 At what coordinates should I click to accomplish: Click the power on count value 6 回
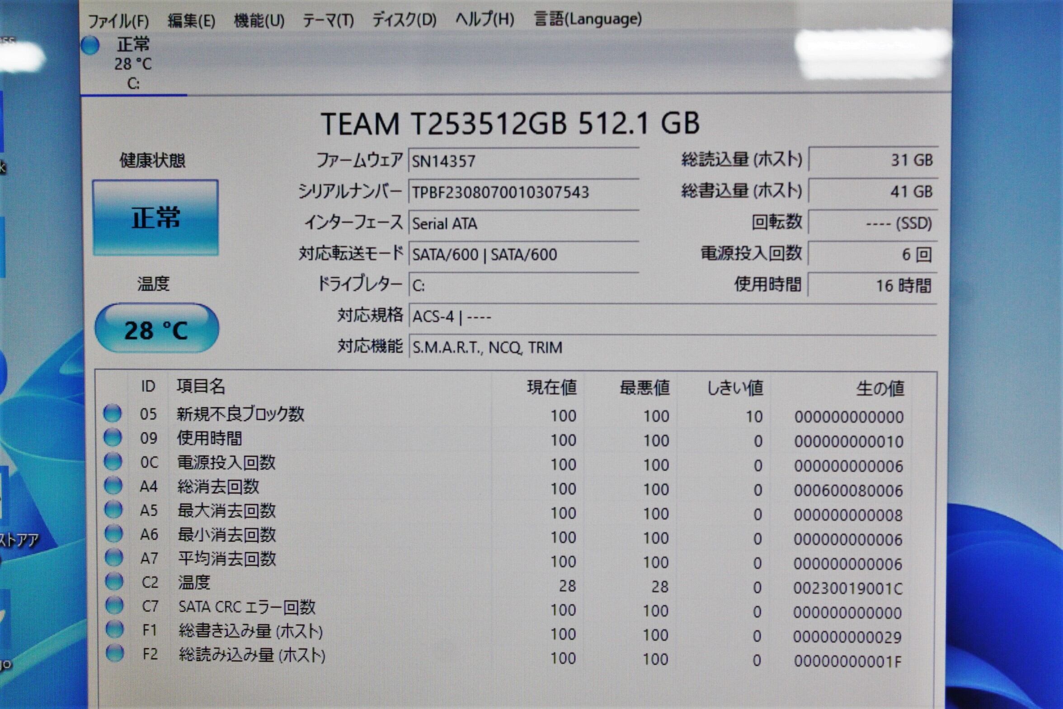tap(873, 255)
